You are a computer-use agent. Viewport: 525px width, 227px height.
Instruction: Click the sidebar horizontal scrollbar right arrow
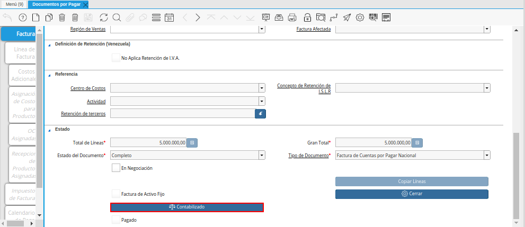(32, 223)
